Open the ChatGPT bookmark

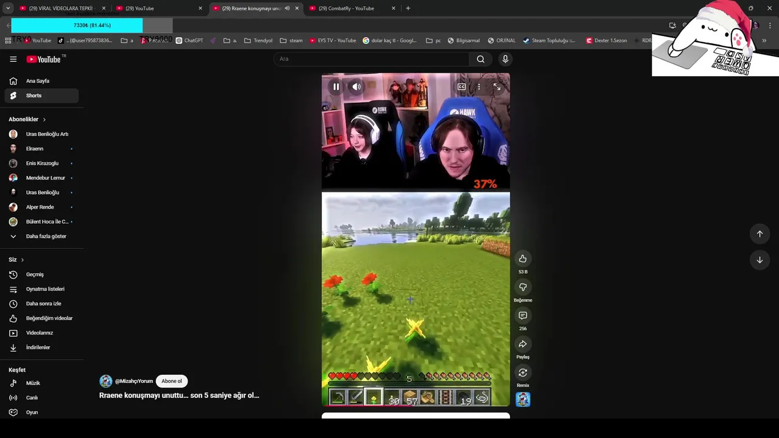pos(189,41)
